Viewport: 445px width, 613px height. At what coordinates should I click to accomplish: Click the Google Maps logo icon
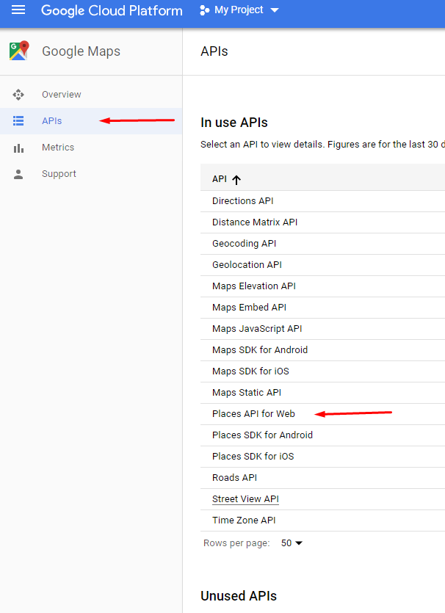(19, 51)
